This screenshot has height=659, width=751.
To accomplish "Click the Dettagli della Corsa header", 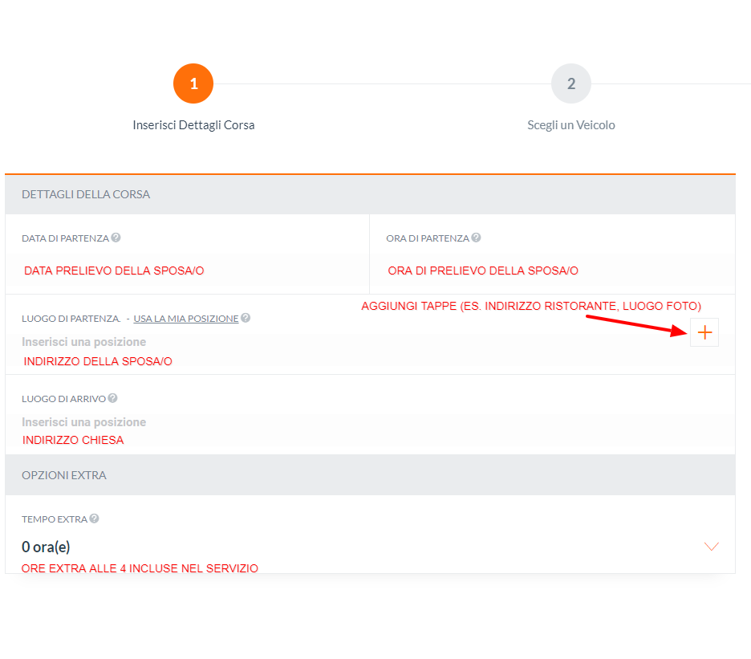I will click(370, 194).
